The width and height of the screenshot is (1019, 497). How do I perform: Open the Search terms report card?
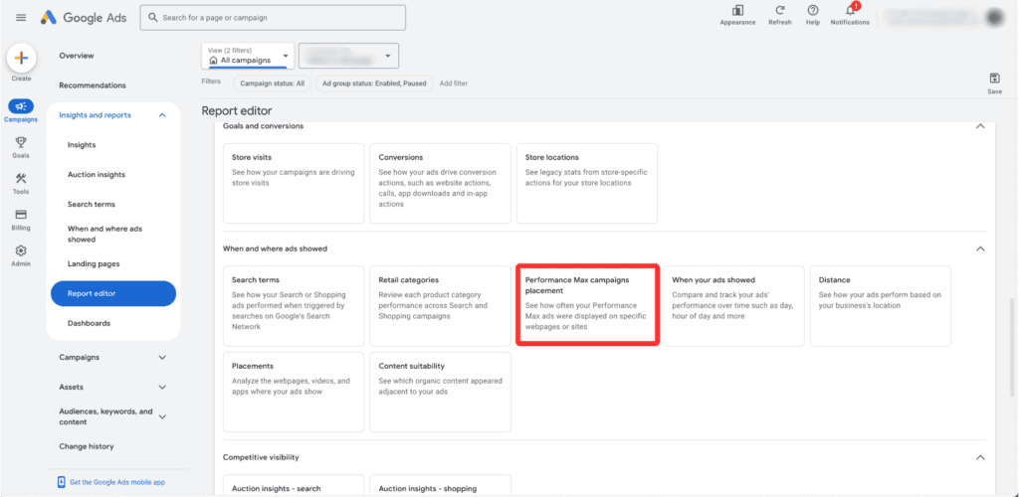click(294, 305)
